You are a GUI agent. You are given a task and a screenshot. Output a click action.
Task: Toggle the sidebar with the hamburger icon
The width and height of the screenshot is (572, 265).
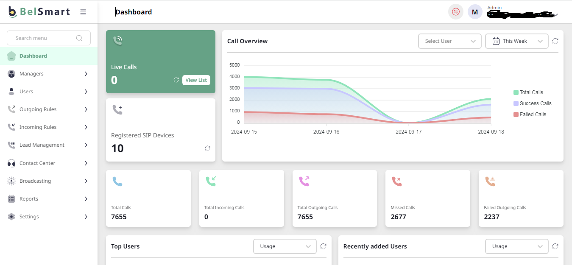pyautogui.click(x=83, y=11)
